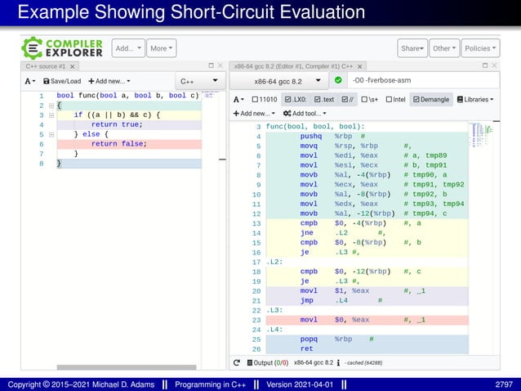The height and width of the screenshot is (391, 521).
Task: Open Add new... menu in compiler pane
Action: [254, 114]
